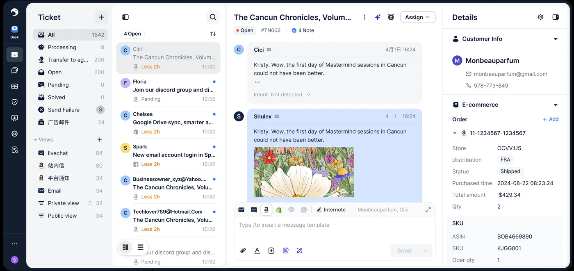
Task: Open the ticket's vertical three-dot menu
Action: (x=364, y=17)
